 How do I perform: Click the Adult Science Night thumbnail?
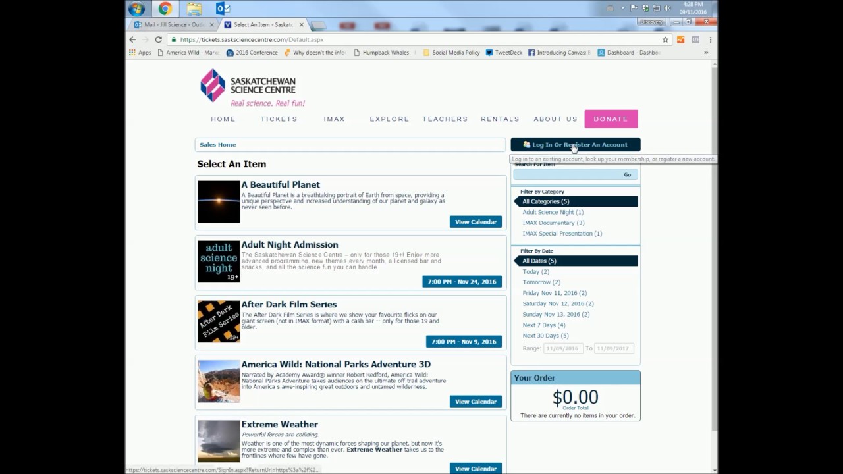[x=219, y=261]
